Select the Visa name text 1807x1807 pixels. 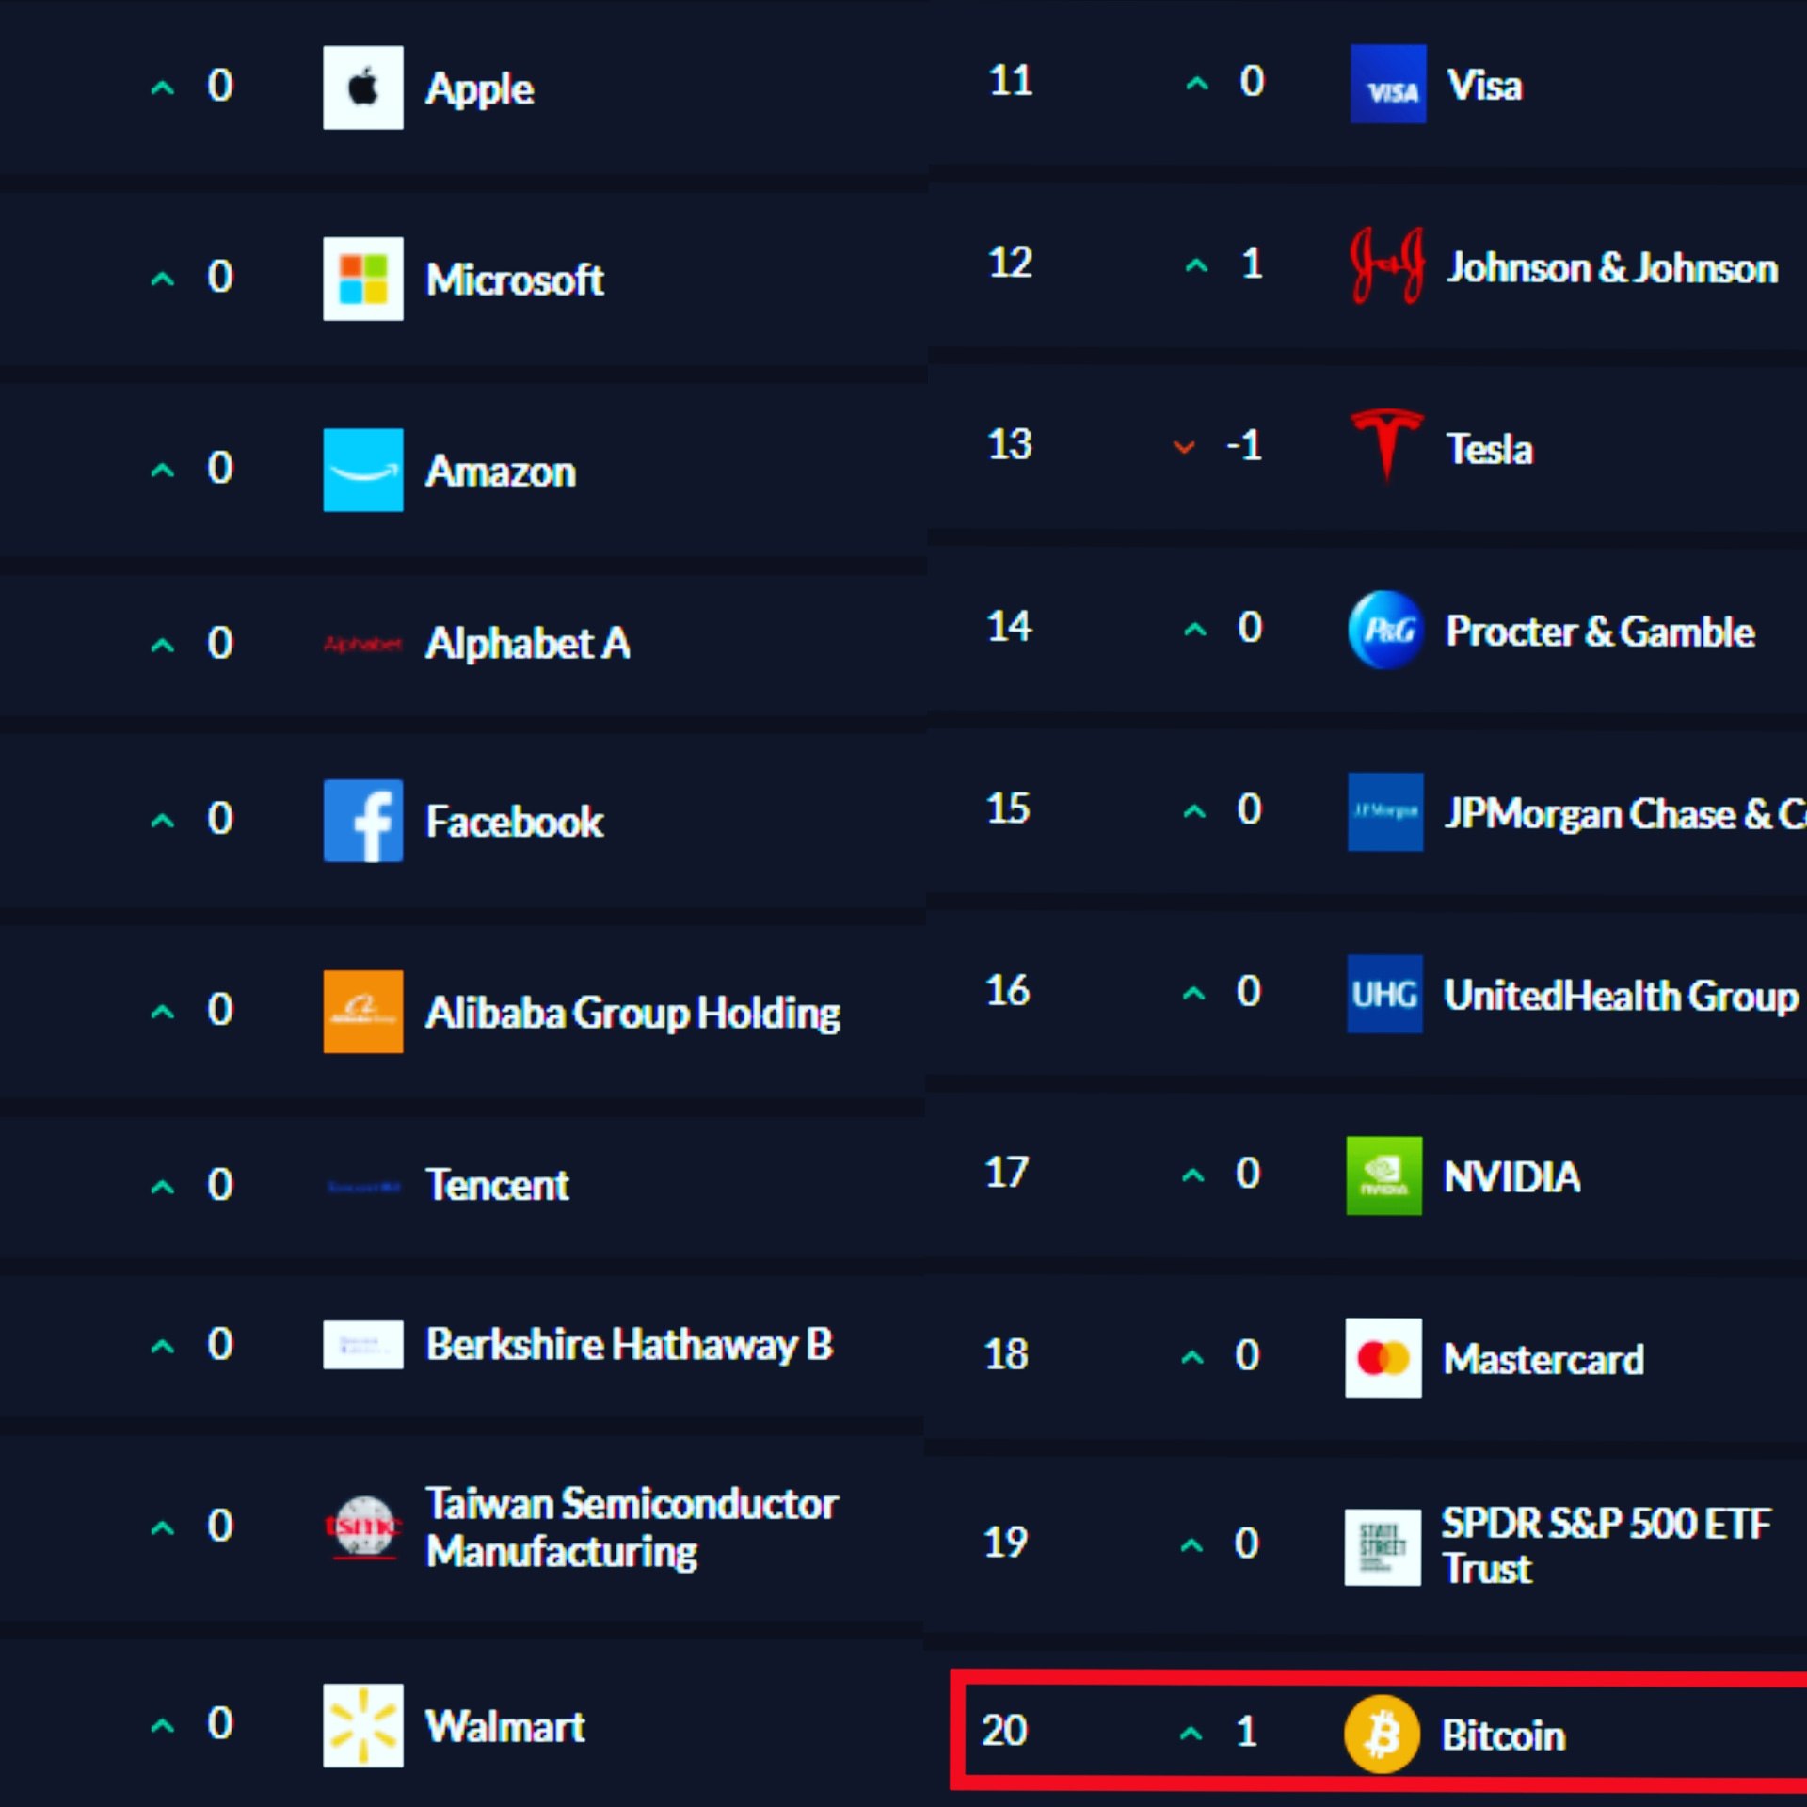coord(1484,86)
